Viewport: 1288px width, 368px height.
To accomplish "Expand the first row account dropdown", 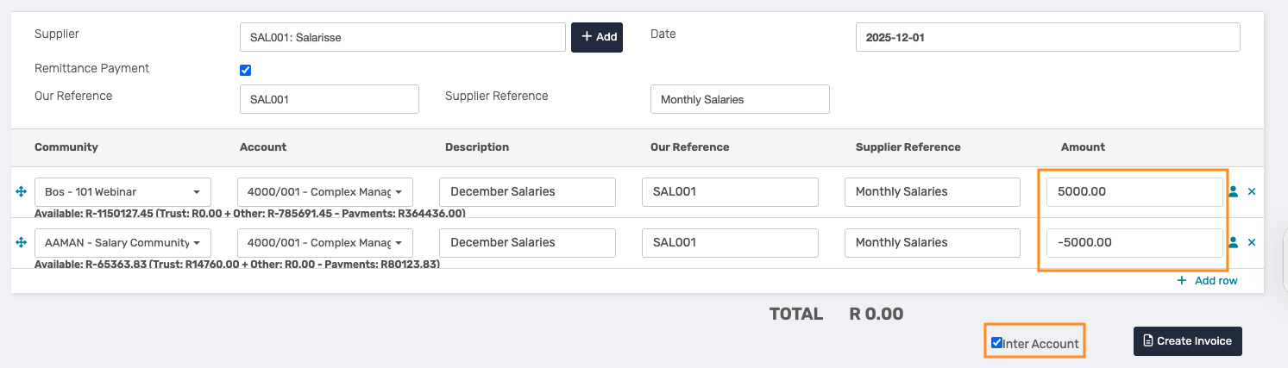I will click(x=325, y=192).
